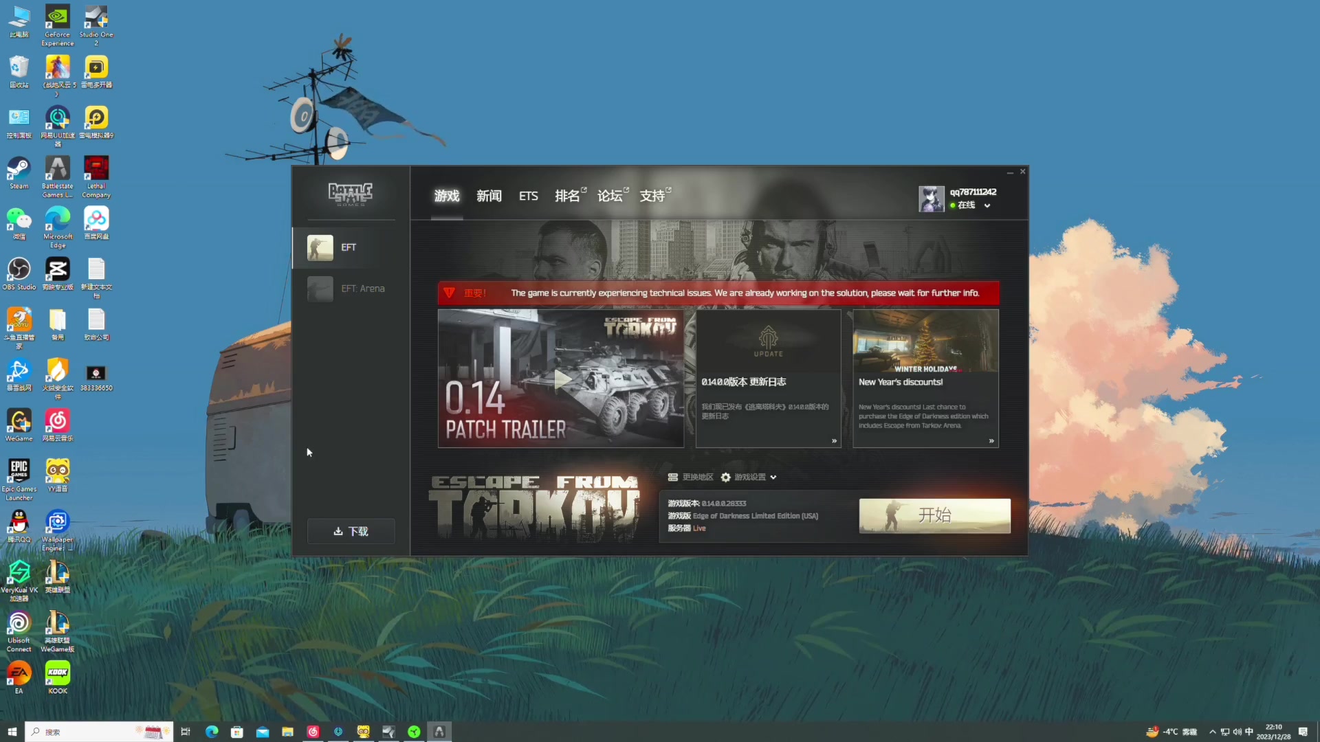Screen dimensions: 1320x742
Task: Select Ubisoft Connect desktop icon
Action: pos(19,631)
